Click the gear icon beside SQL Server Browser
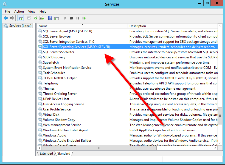The width and height of the screenshot is (225, 165). (x=40, y=36)
